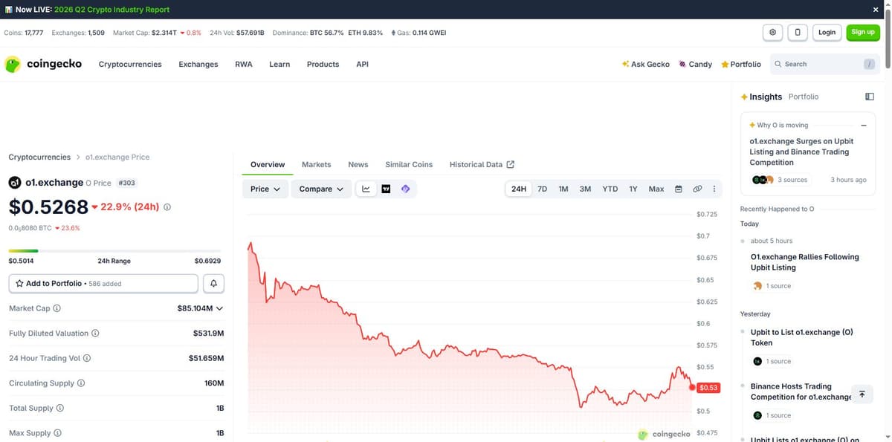
Task: Click the red $0.53 price marker
Action: tap(708, 387)
